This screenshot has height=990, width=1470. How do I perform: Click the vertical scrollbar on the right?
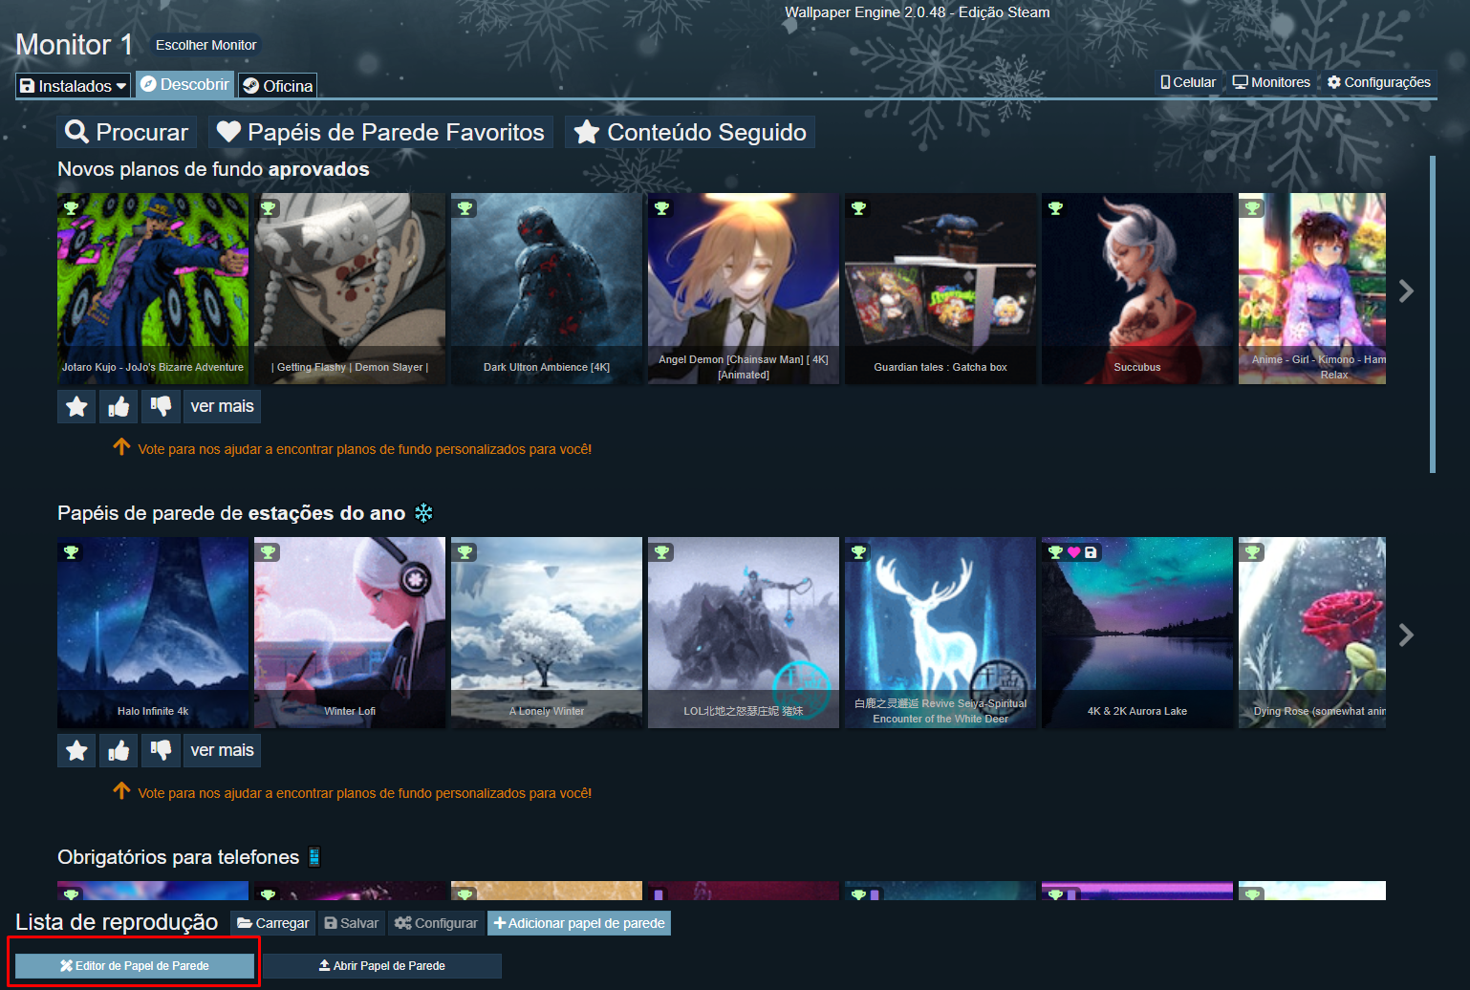1433,314
